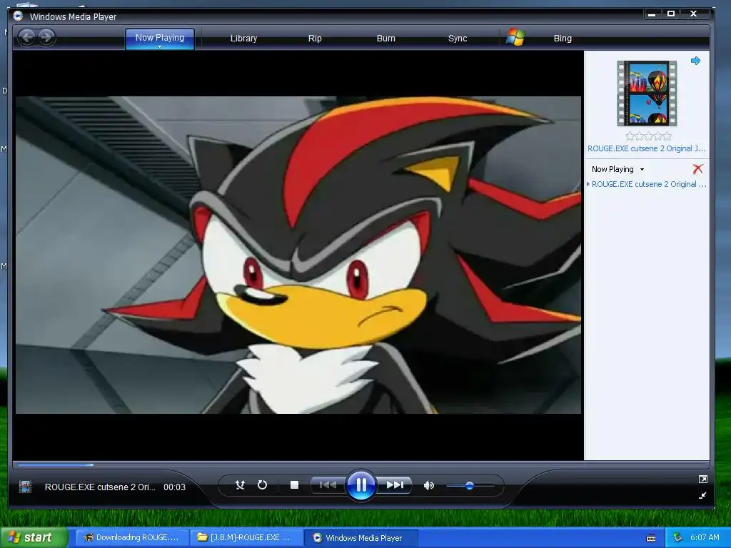Open the Windows Start menu
The width and height of the screenshot is (731, 548).
pos(34,537)
